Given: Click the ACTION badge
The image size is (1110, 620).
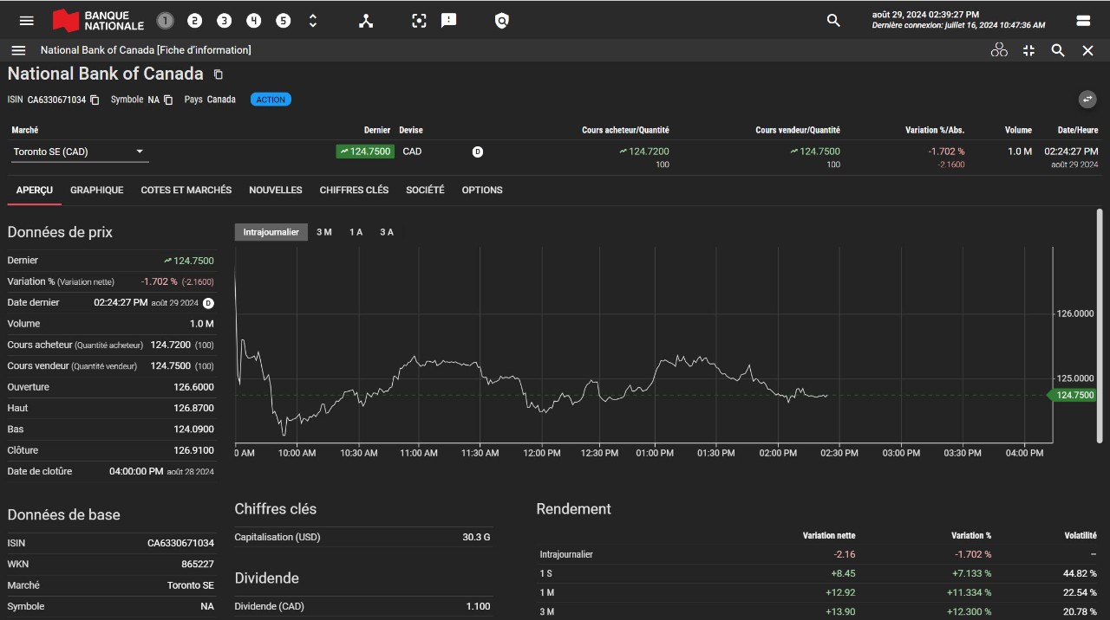Looking at the screenshot, I should pos(271,100).
